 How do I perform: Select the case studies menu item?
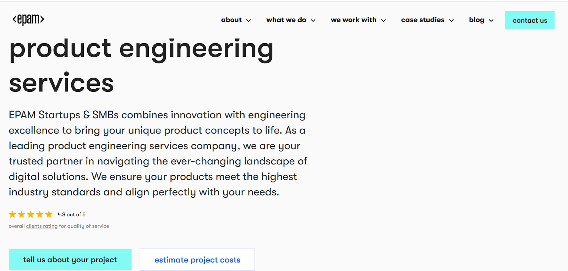click(x=422, y=20)
